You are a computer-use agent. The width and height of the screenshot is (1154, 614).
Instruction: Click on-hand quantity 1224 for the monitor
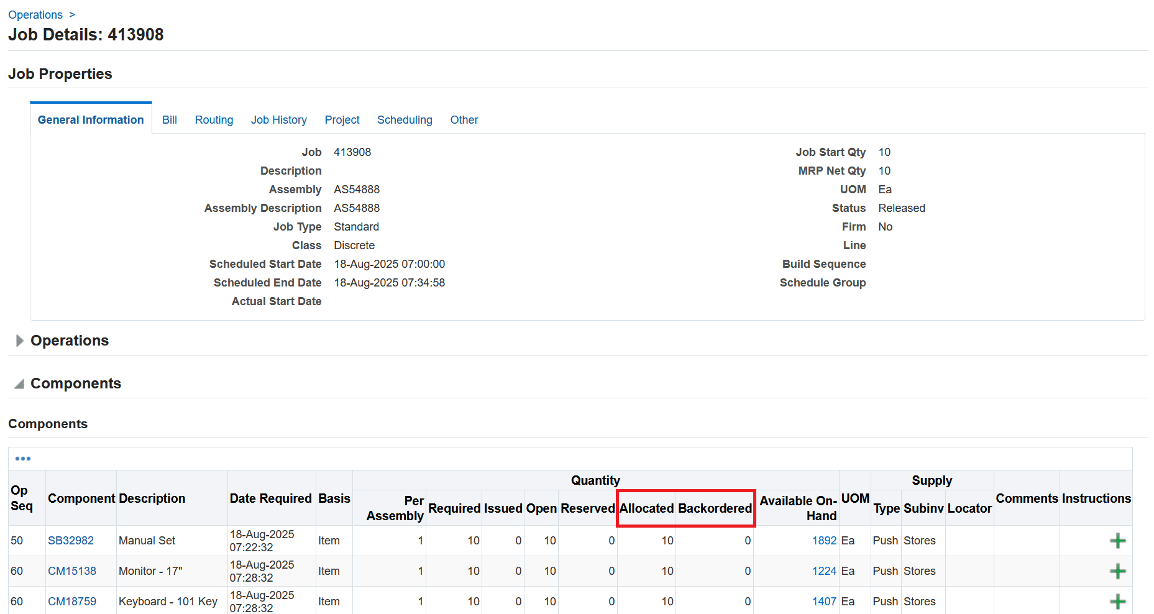tap(824, 571)
